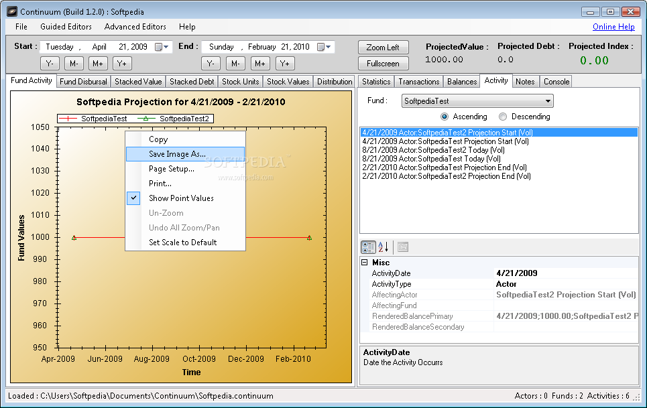Select 2/21/2010 SoftpediaTest2 Projection End row
The height and width of the screenshot is (408, 647).
(x=499, y=176)
